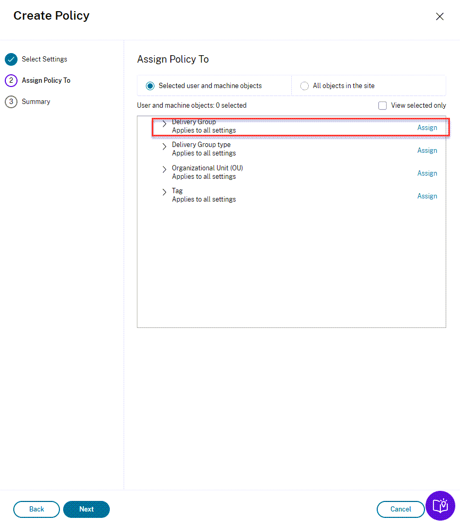Click the Back button
The width and height of the screenshot is (460, 528).
37,509
